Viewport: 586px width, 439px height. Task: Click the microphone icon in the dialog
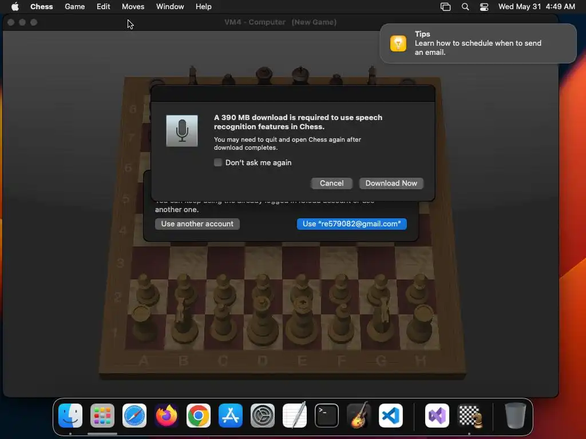coord(182,131)
